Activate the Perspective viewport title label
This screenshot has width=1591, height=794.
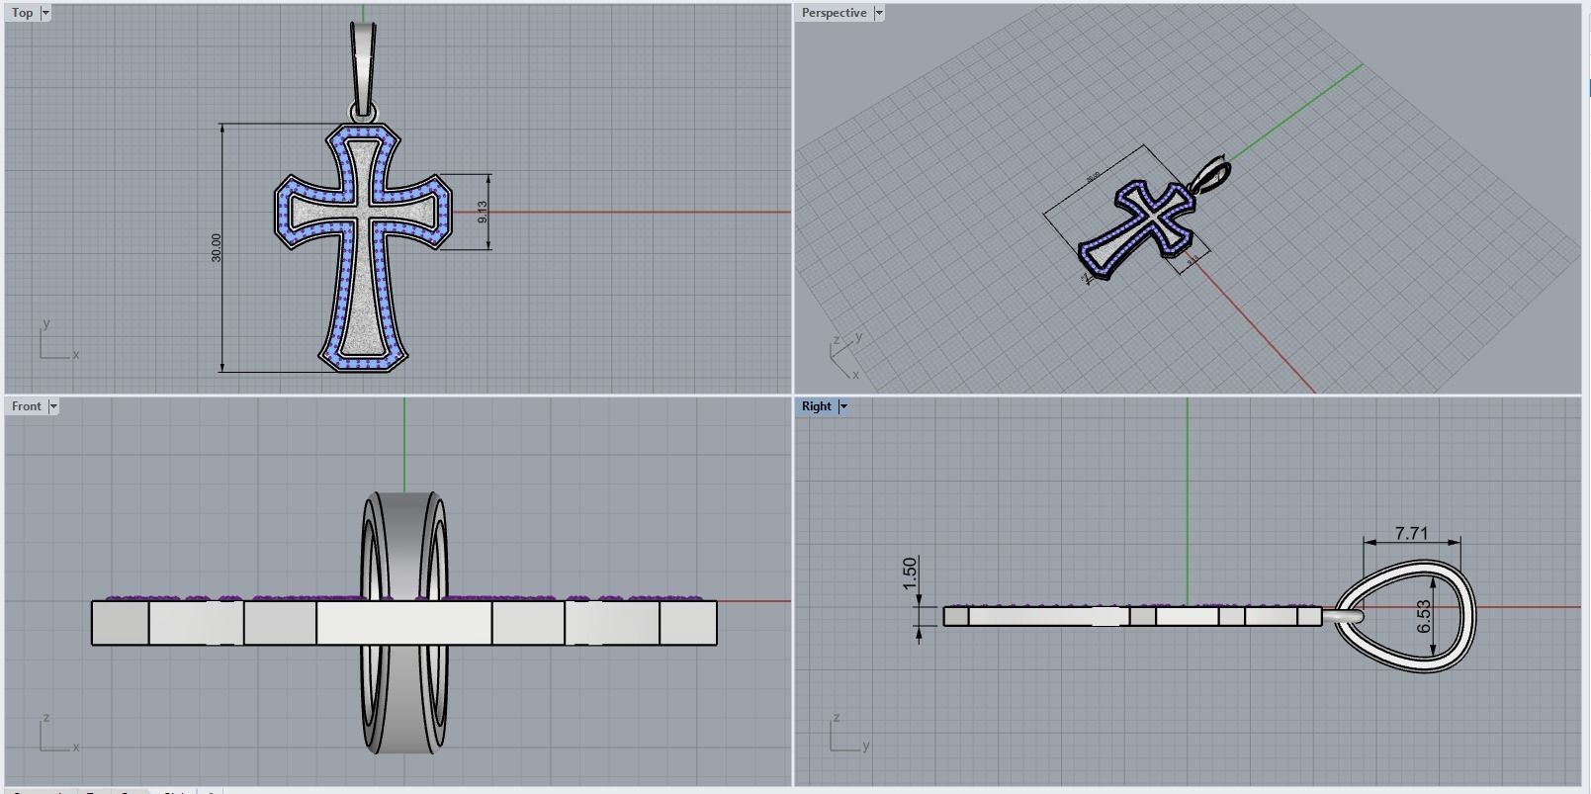coord(834,13)
